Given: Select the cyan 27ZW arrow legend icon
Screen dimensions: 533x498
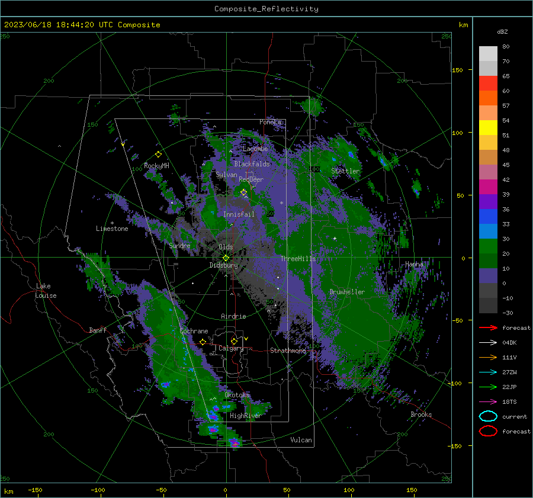Looking at the screenshot, I should [x=488, y=372].
